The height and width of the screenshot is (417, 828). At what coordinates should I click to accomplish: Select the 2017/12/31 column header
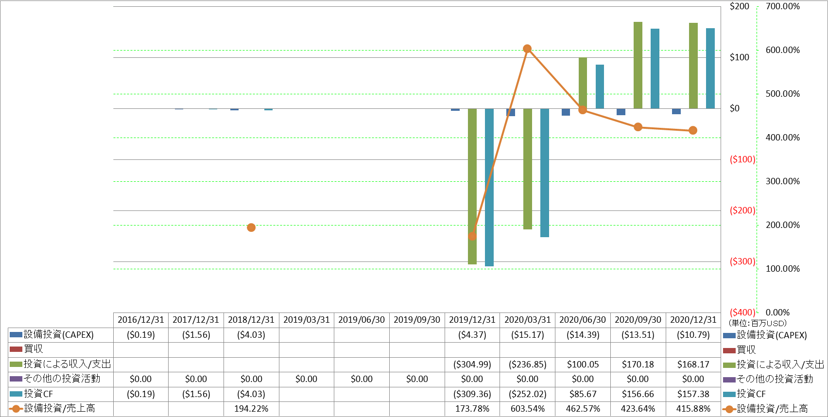(196, 320)
